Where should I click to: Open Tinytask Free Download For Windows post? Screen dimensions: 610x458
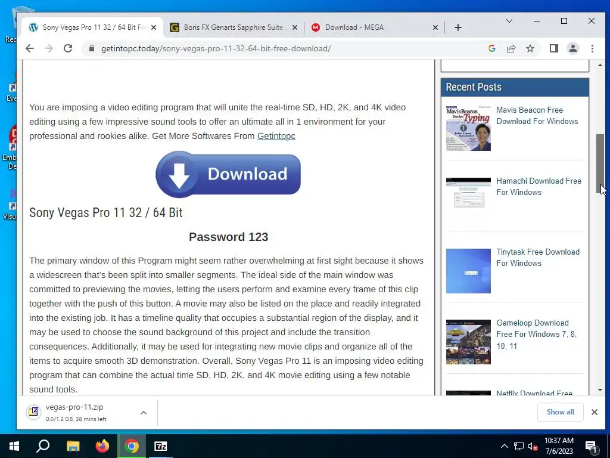tap(538, 258)
